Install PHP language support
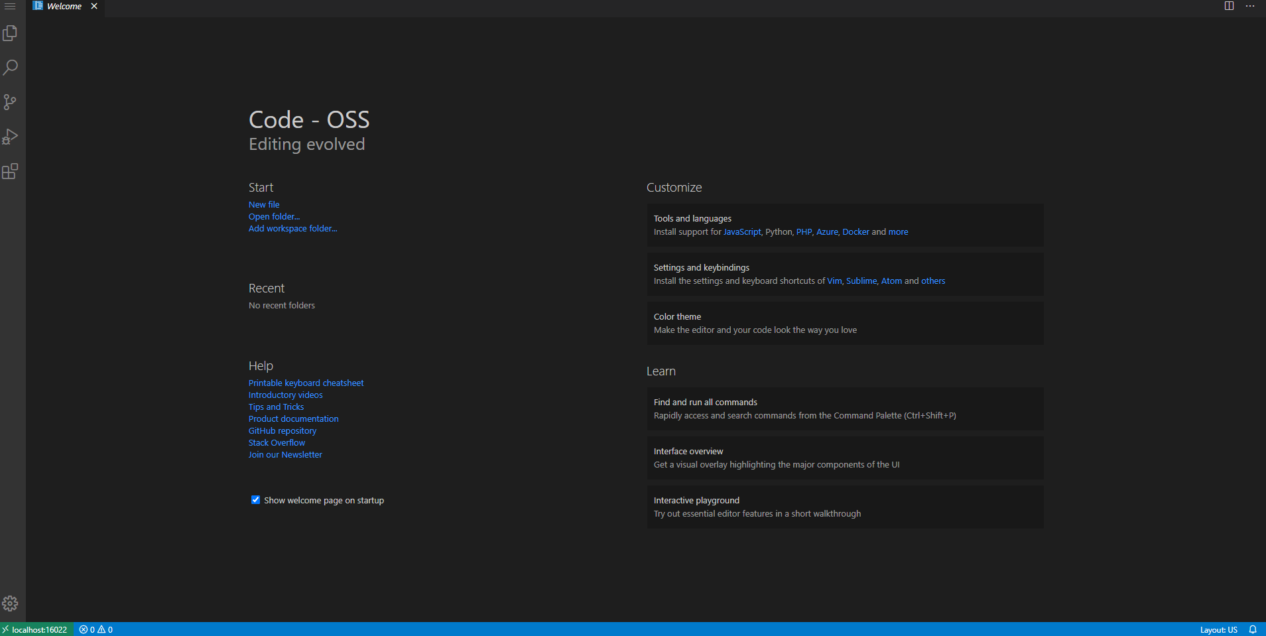This screenshot has height=636, width=1266. [804, 232]
